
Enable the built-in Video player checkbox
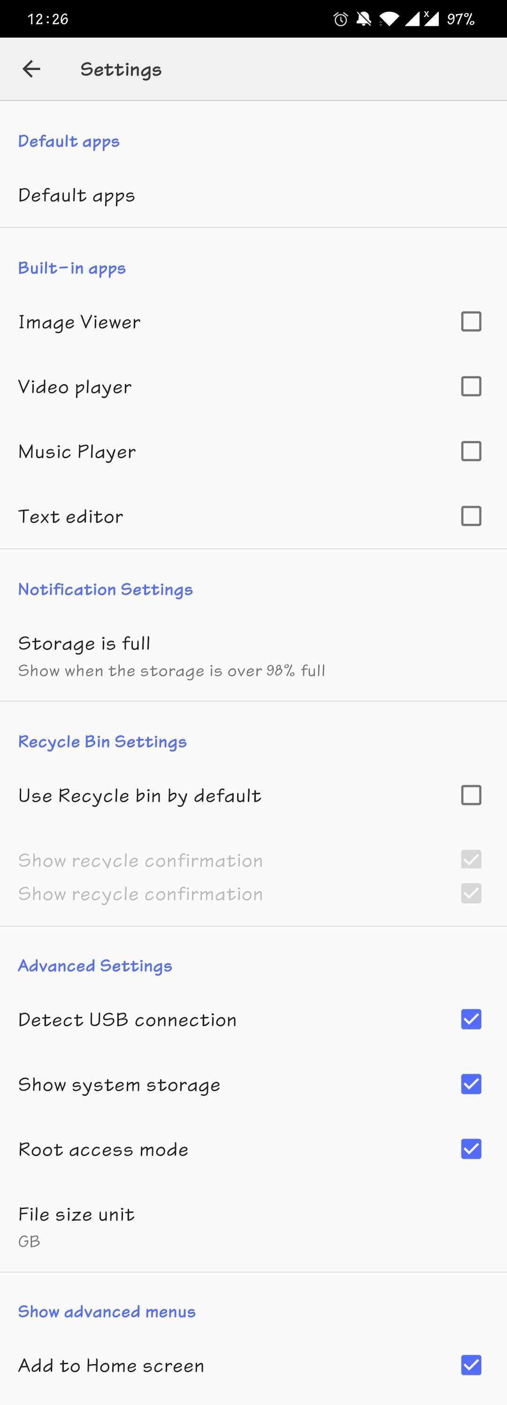[x=471, y=387]
